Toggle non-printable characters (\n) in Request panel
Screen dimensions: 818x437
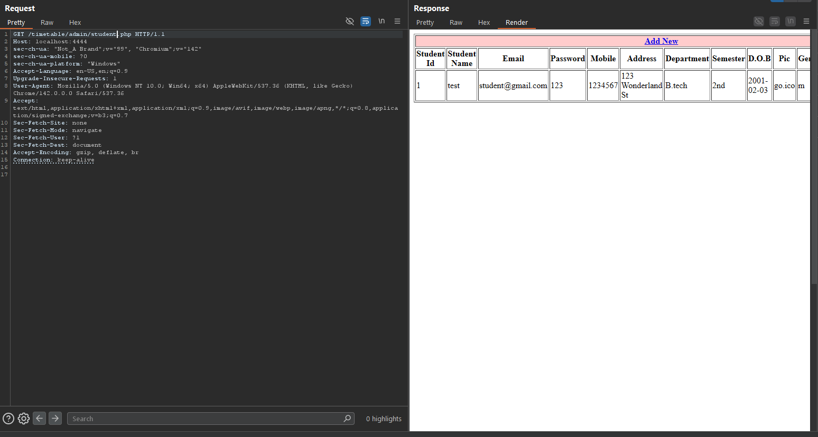[x=382, y=22]
